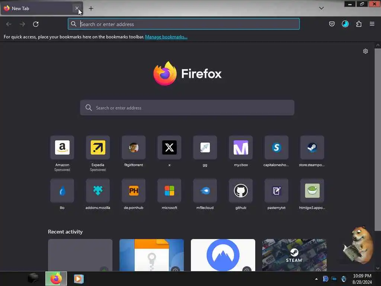The height and width of the screenshot is (286, 381).
Task: Go back using the back arrow
Action: 9,24
